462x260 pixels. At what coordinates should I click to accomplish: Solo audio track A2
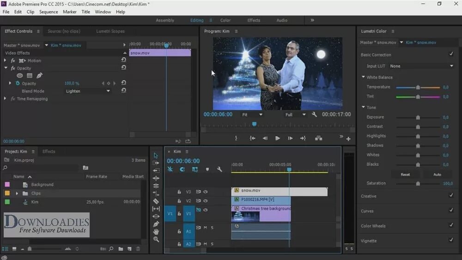(212, 244)
